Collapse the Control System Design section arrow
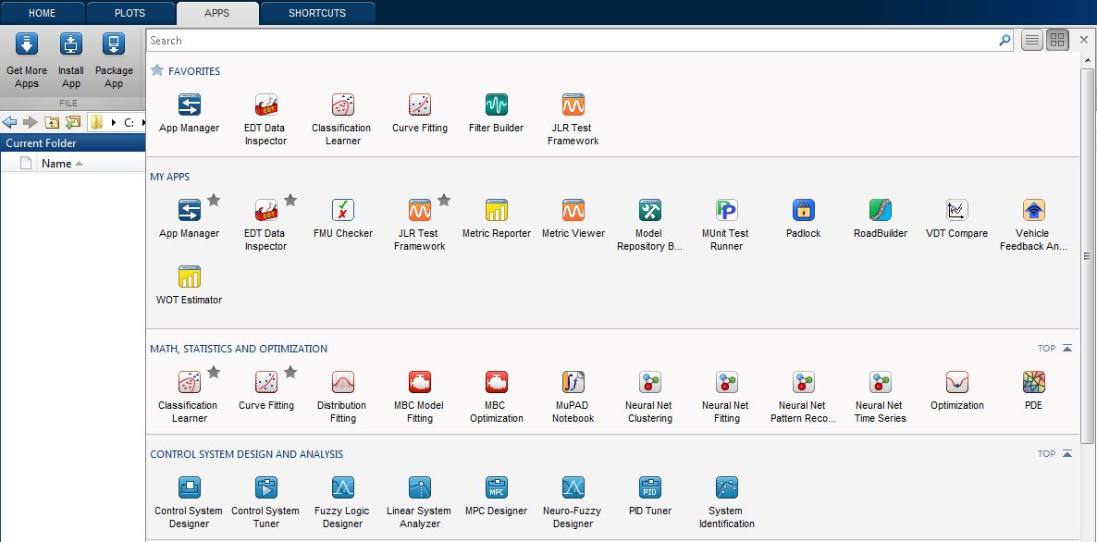Screen dimensions: 1097x542 click(x=1066, y=453)
